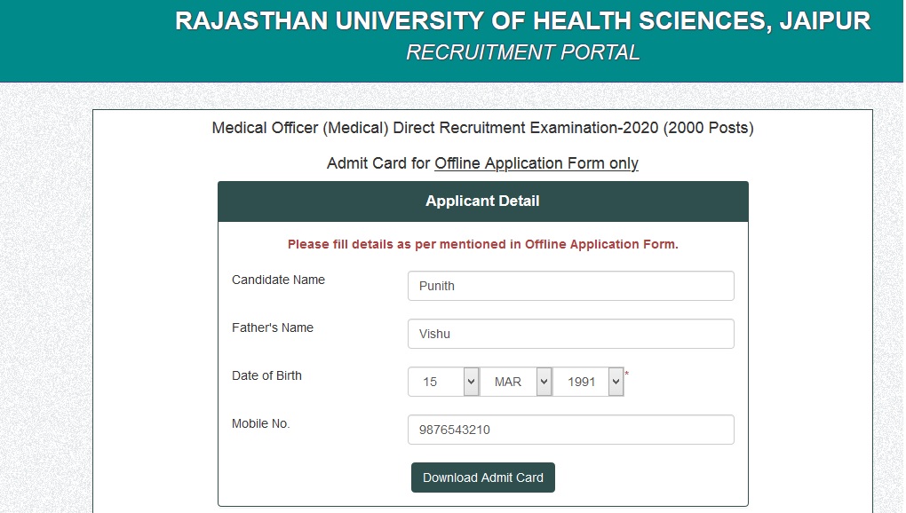906x513 pixels.
Task: Click the red required asterisk beside the year
Action: point(626,374)
